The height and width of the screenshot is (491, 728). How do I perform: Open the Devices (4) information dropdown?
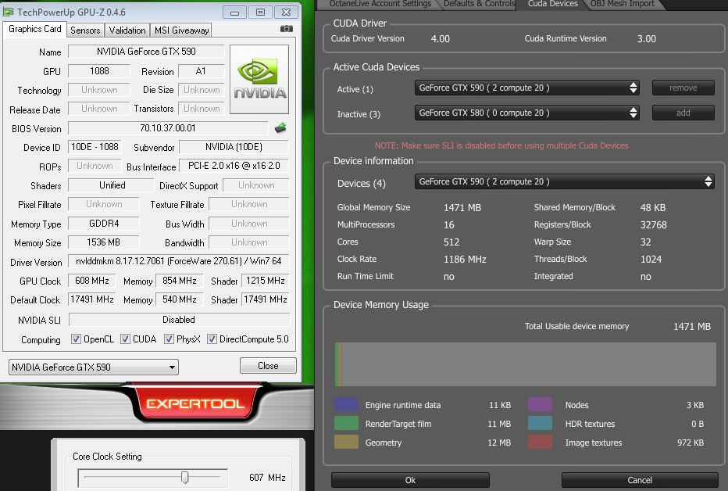click(564, 181)
